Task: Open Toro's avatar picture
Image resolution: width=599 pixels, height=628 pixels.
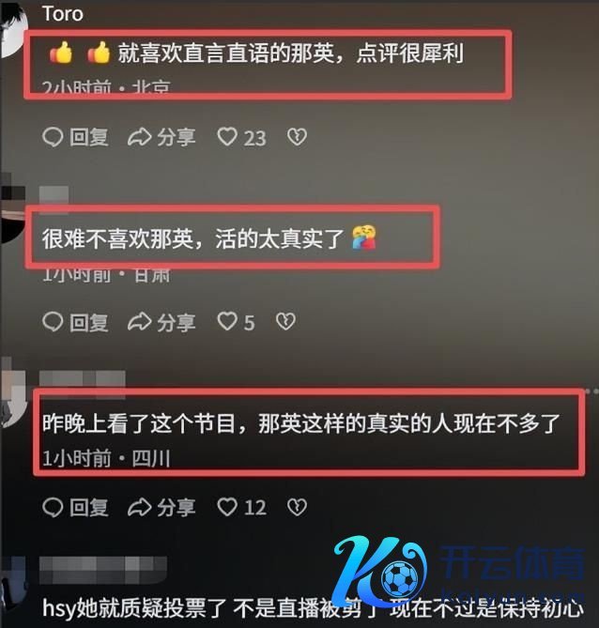Action: pyautogui.click(x=13, y=30)
